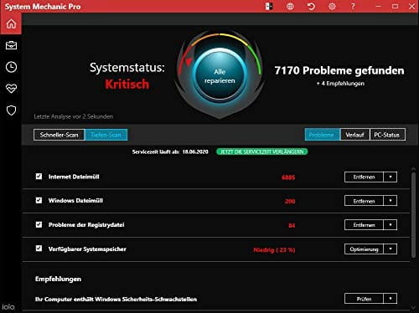This screenshot has width=419, height=313.
Task: Click Entfernen for Probleme der Registrydatei
Action: point(364,225)
